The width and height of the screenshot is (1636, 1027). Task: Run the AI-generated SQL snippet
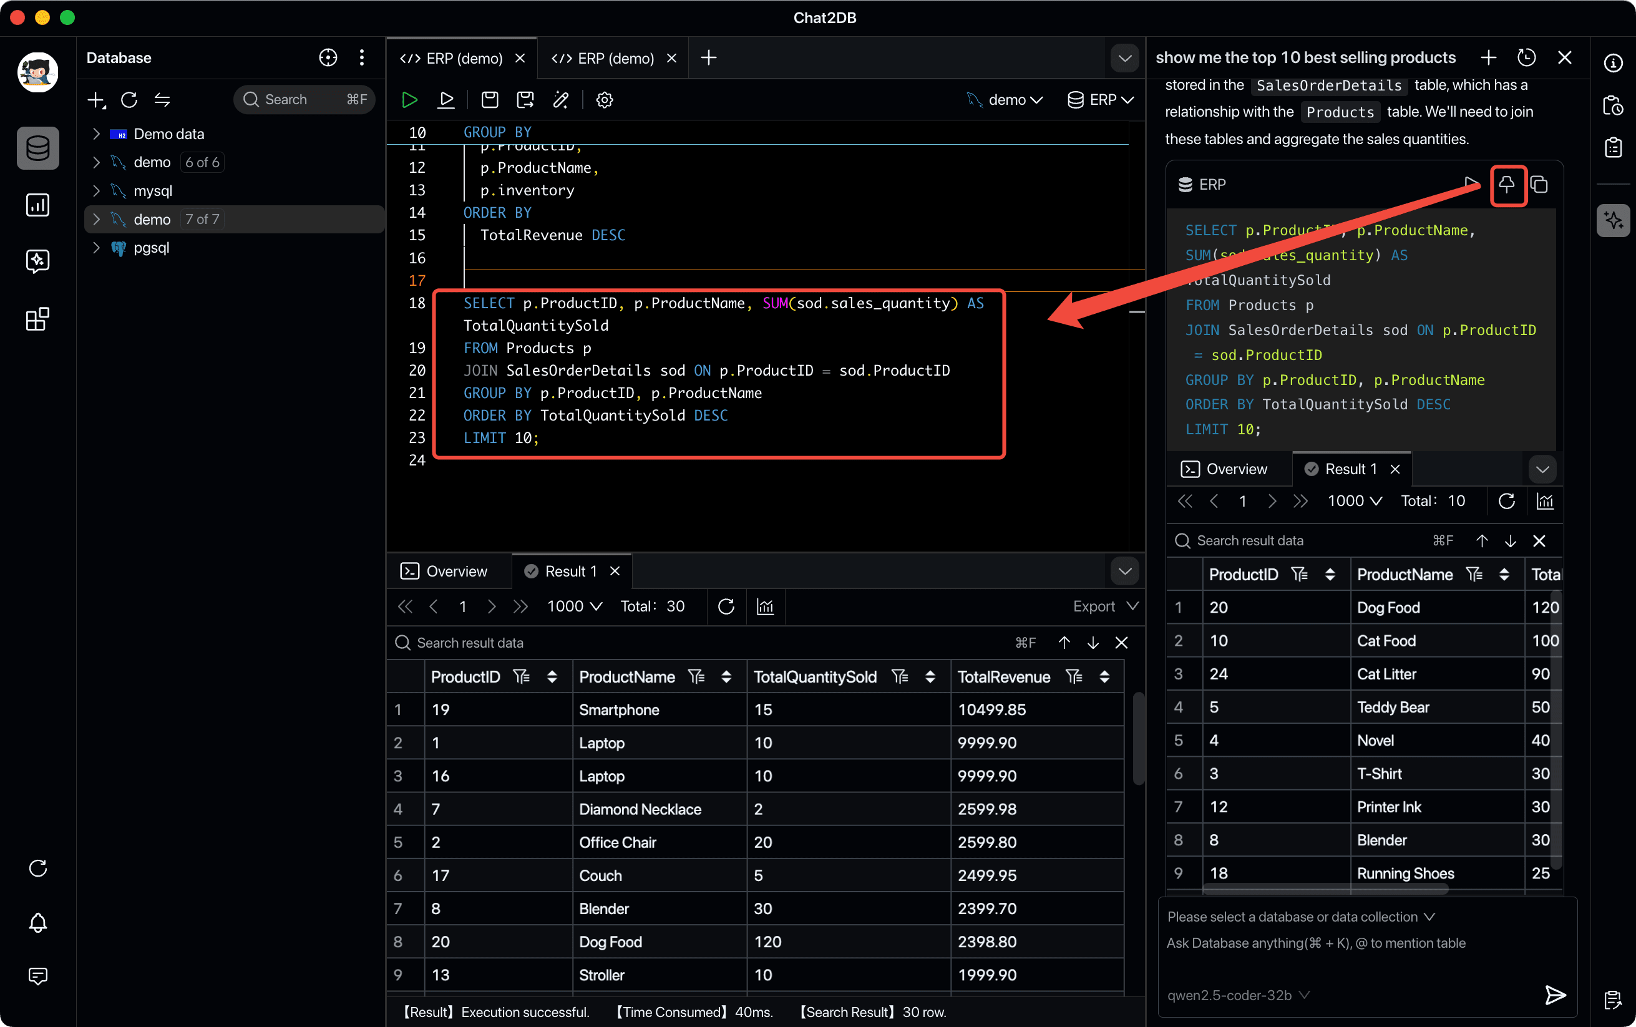click(1471, 183)
